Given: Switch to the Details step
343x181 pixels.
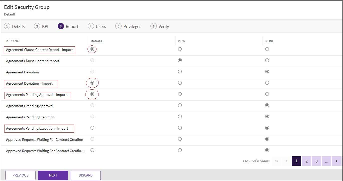Looking at the screenshot, I should coord(14,26).
